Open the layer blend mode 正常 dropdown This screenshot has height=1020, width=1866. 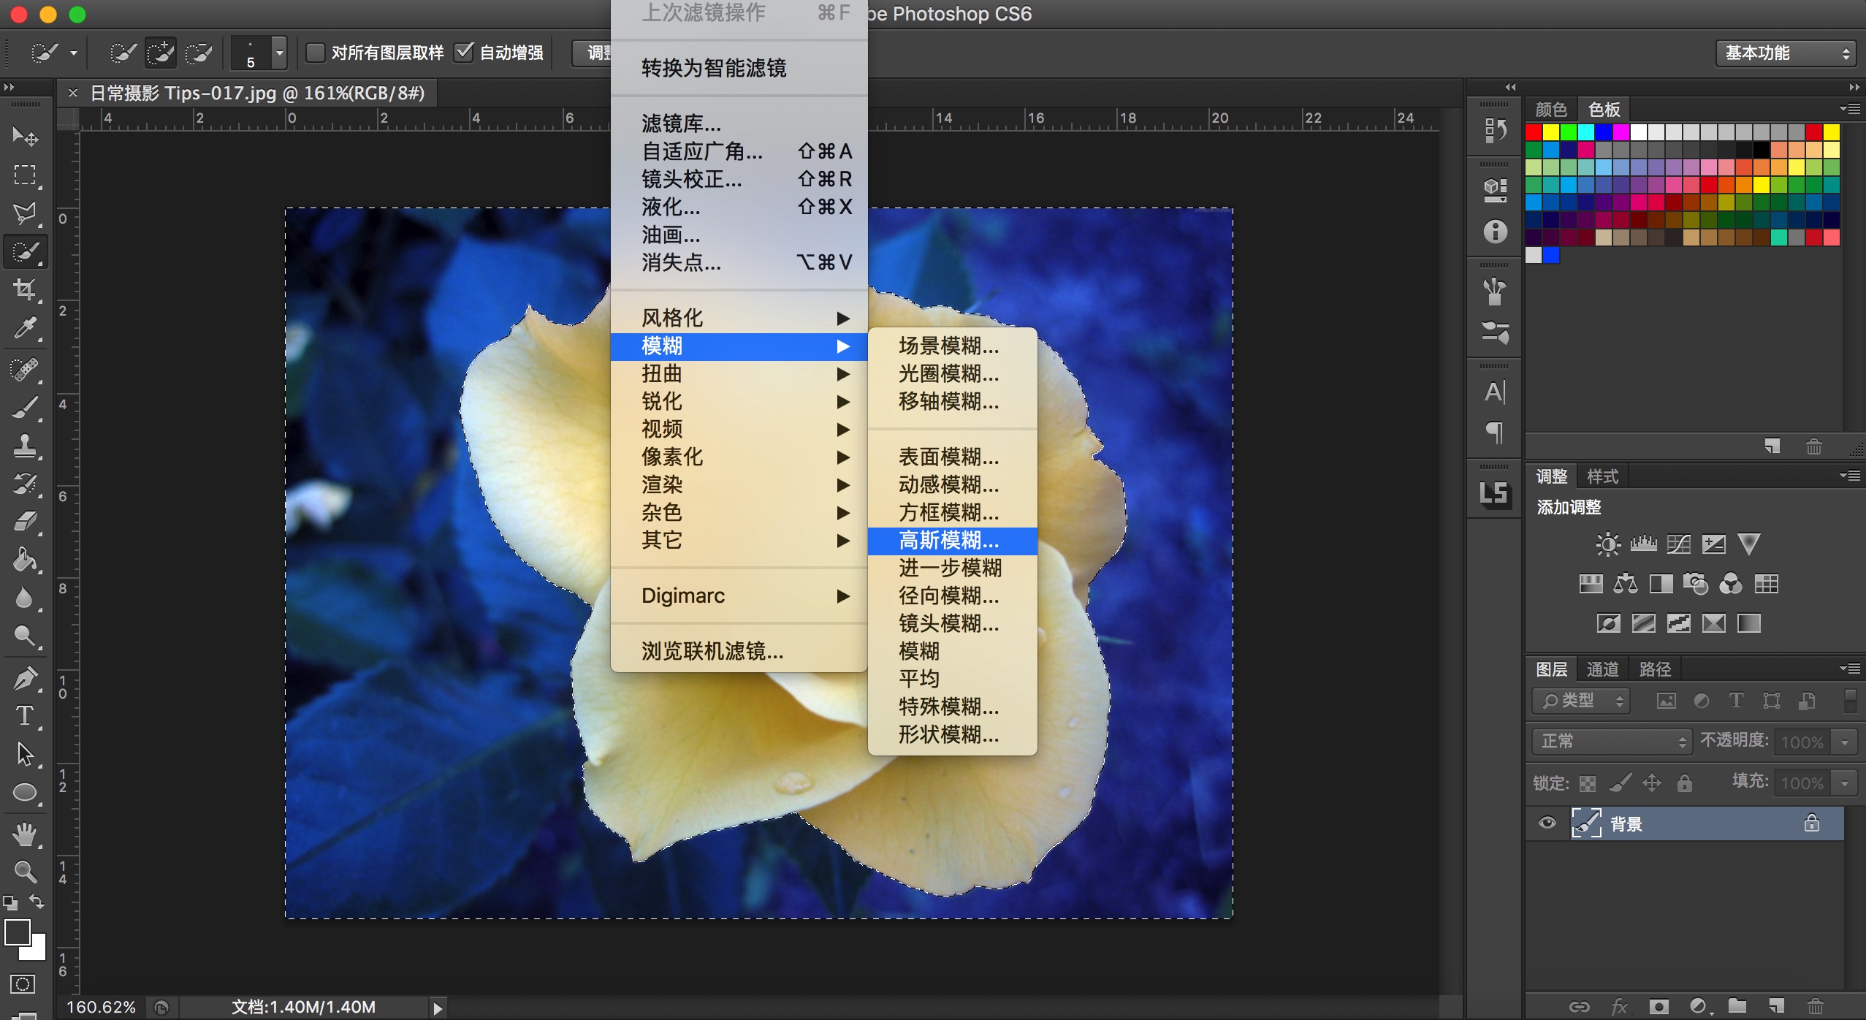coord(1611,742)
